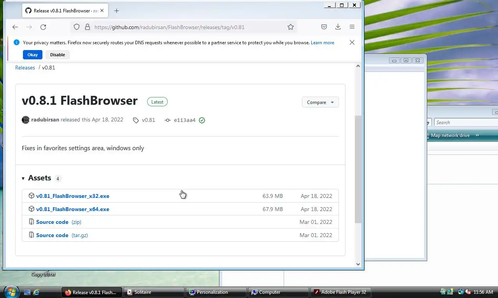The width and height of the screenshot is (498, 298).
Task: Open the Releases breadcrumb link
Action: 25,68
